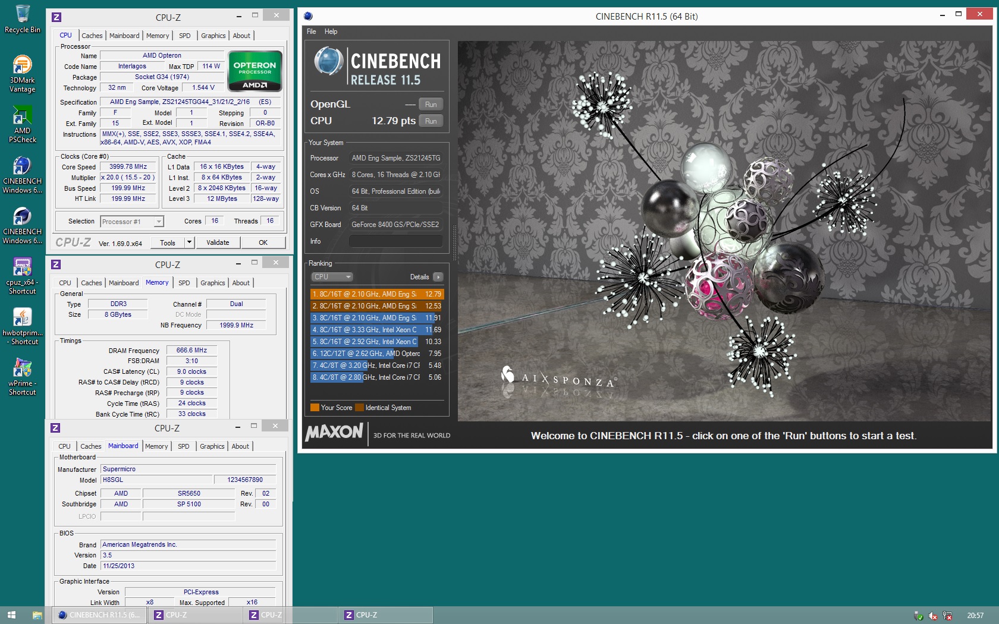Click the MAXON logo
The width and height of the screenshot is (999, 624).
click(334, 432)
